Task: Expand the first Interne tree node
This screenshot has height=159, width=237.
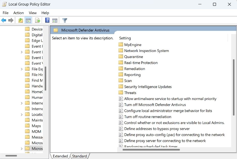Action: [22, 103]
